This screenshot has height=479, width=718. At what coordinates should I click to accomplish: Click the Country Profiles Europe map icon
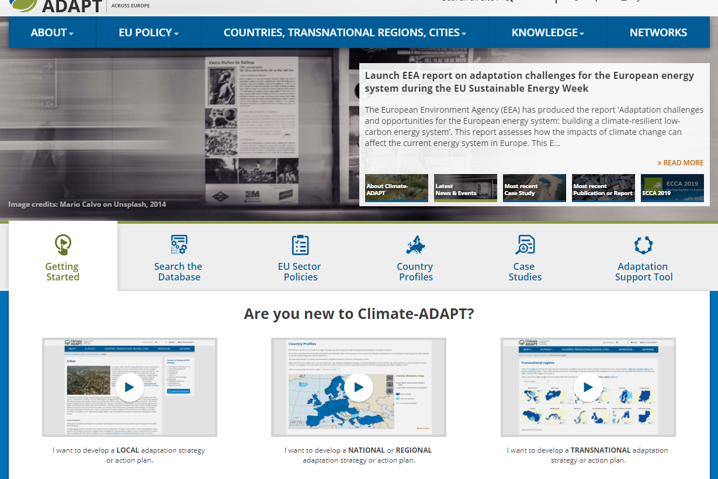pyautogui.click(x=415, y=245)
